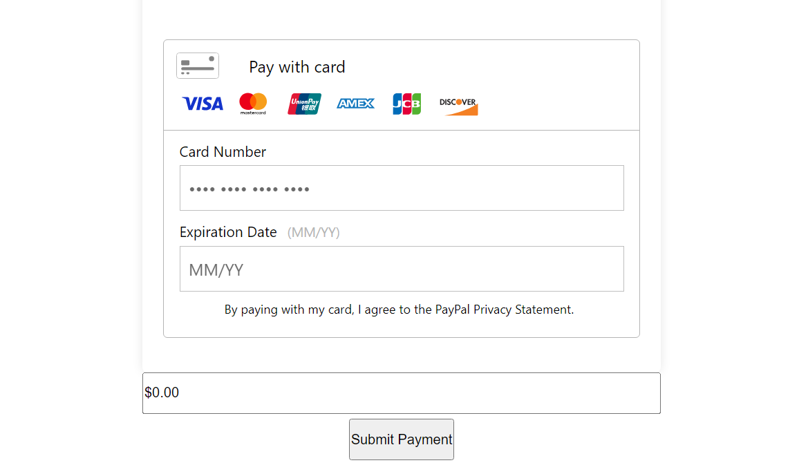The height and width of the screenshot is (474, 808).
Task: Pick the AMEX card logo
Action: click(x=355, y=104)
